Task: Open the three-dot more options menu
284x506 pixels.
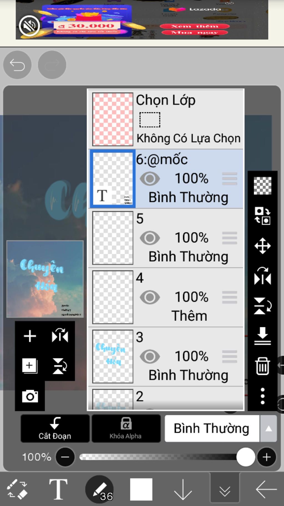Action: (x=262, y=396)
